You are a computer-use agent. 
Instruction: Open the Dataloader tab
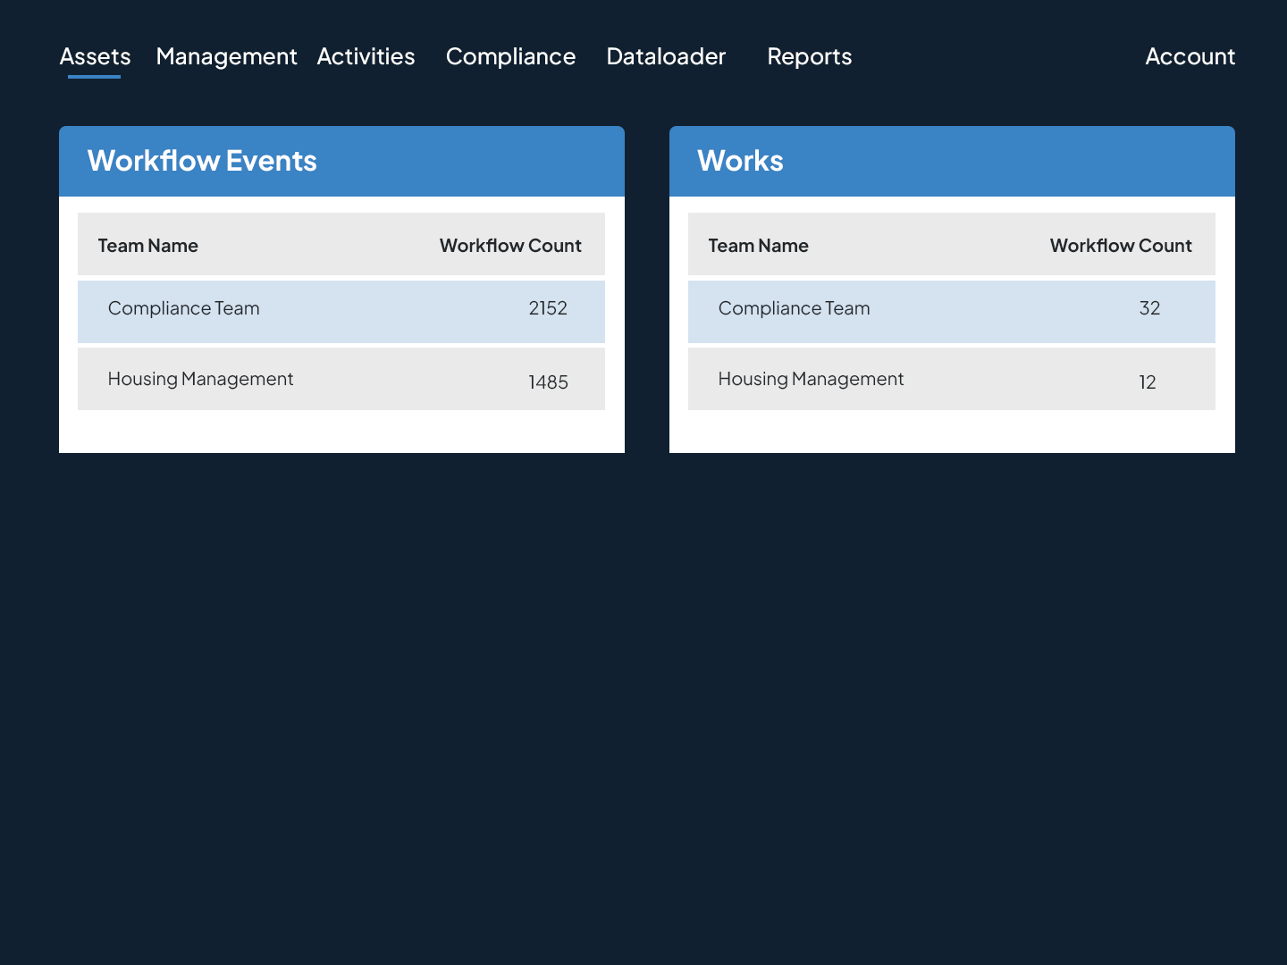[666, 56]
